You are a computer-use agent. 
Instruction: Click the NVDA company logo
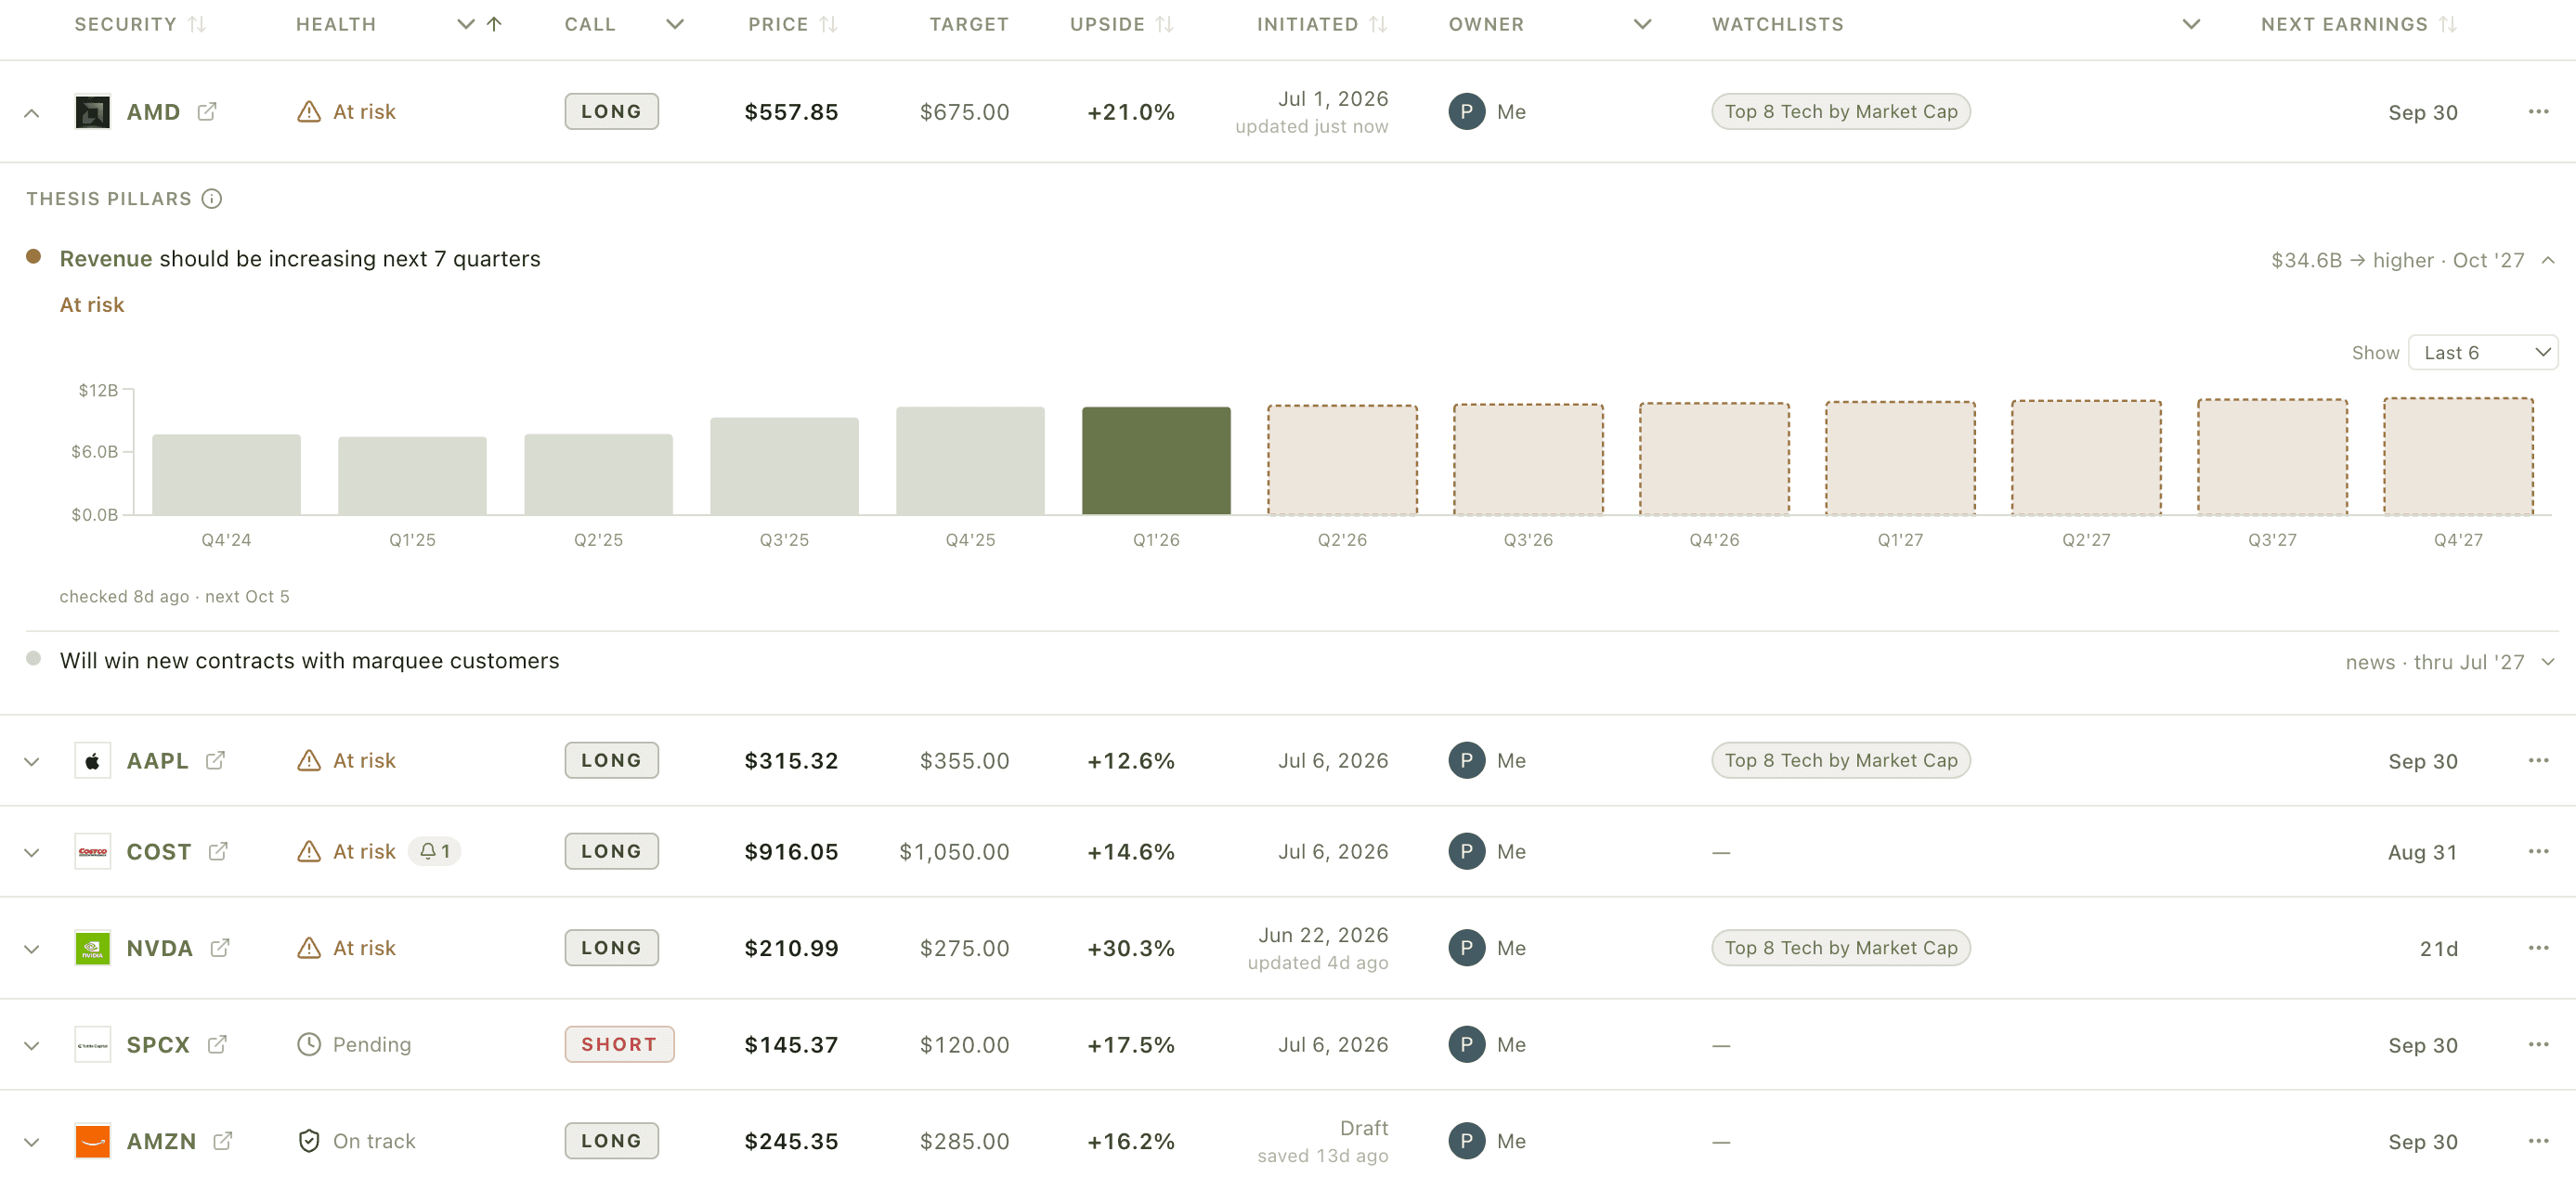(x=93, y=947)
